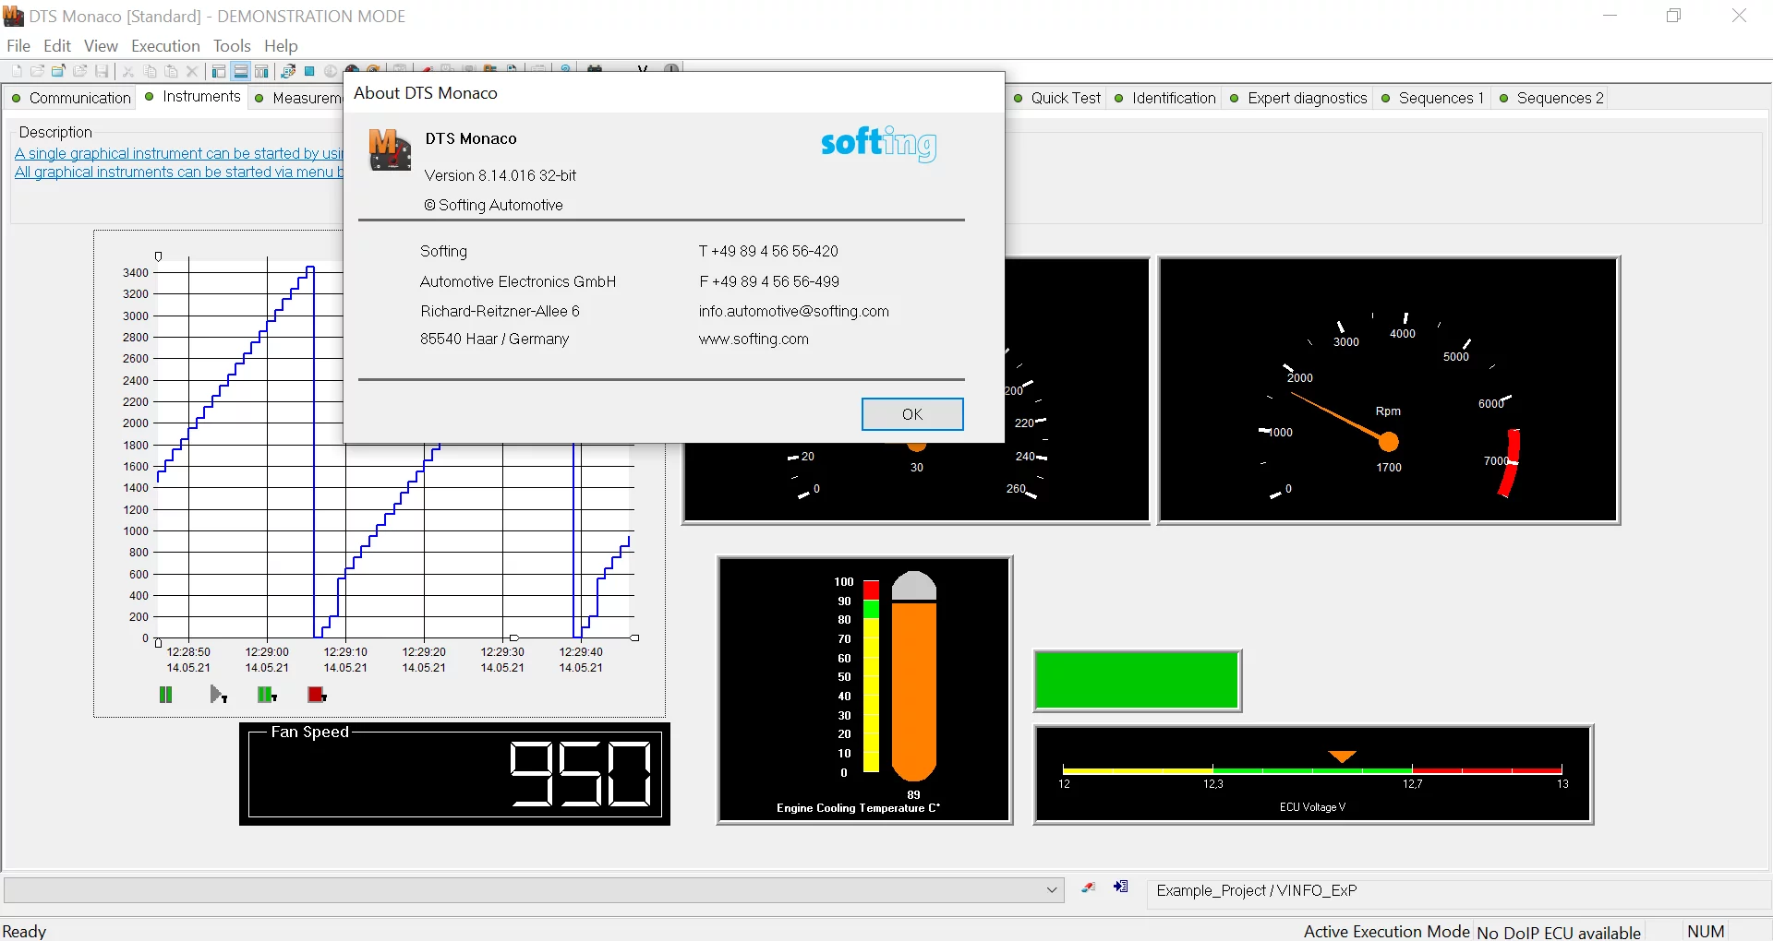Click the green pause trigger icon with marker
The width and height of the screenshot is (1773, 941).
[267, 695]
